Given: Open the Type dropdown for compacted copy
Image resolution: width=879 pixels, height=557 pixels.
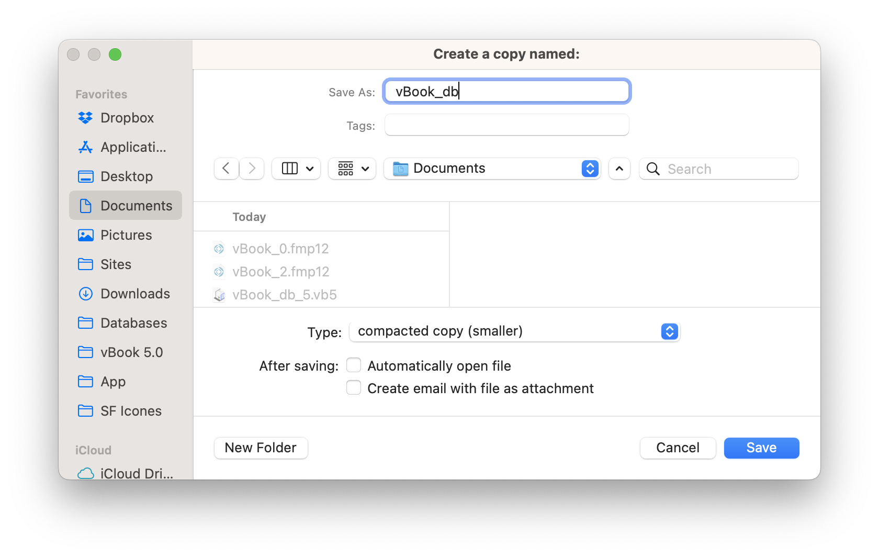Looking at the screenshot, I should click(x=514, y=331).
